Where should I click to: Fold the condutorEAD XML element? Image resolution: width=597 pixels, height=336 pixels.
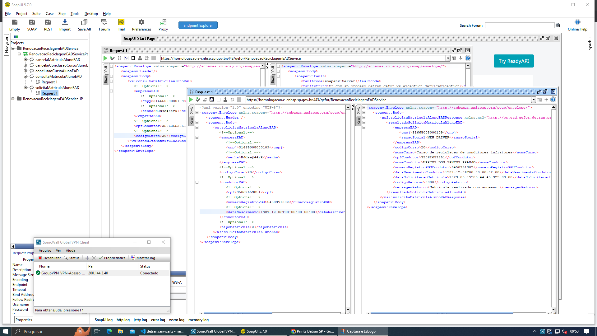(197, 182)
